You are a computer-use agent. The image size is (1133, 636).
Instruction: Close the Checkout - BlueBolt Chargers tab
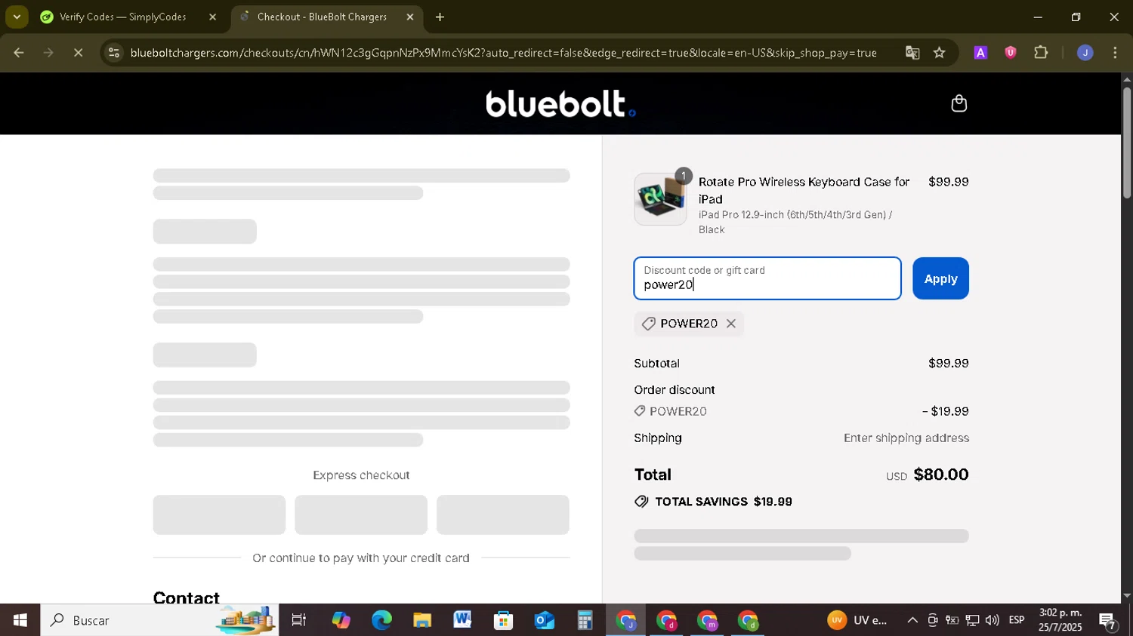(x=410, y=17)
